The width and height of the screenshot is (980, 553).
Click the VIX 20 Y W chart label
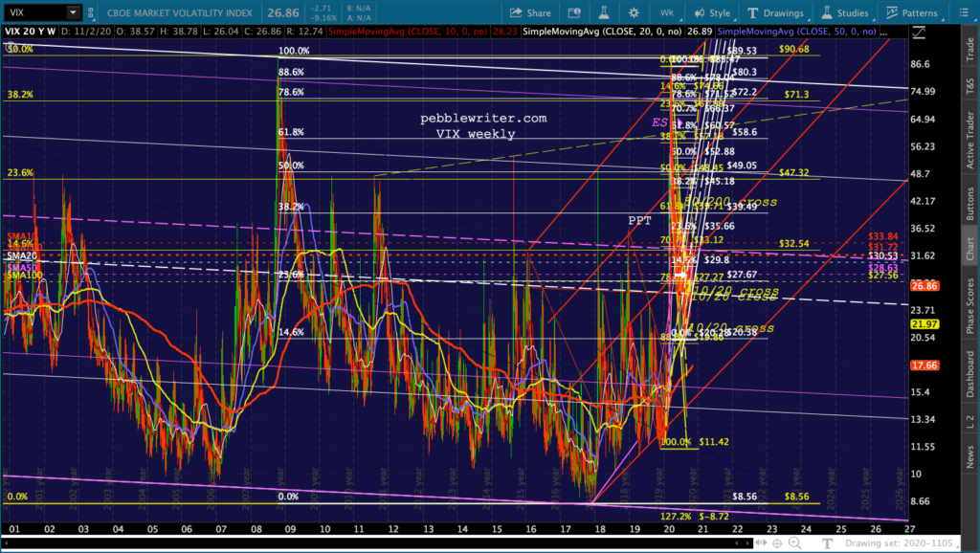pyautogui.click(x=30, y=32)
